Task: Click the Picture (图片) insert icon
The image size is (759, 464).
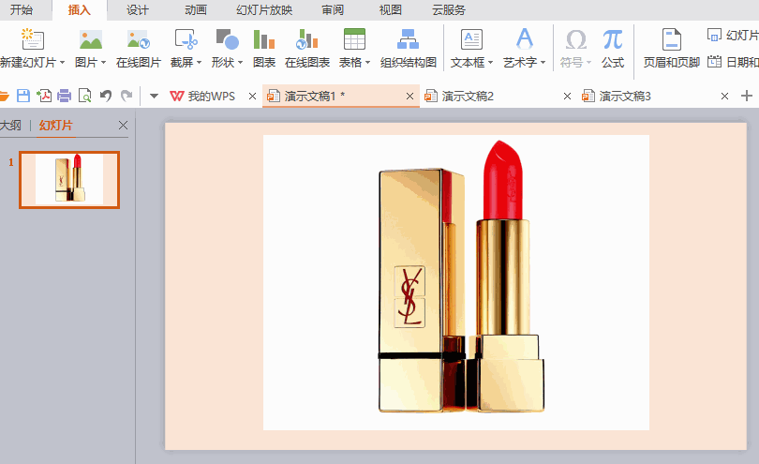Action: pos(91,39)
